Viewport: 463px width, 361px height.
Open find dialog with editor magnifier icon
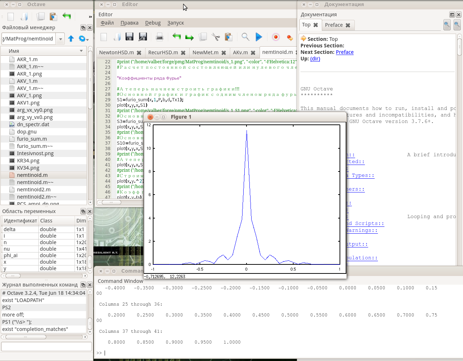245,37
